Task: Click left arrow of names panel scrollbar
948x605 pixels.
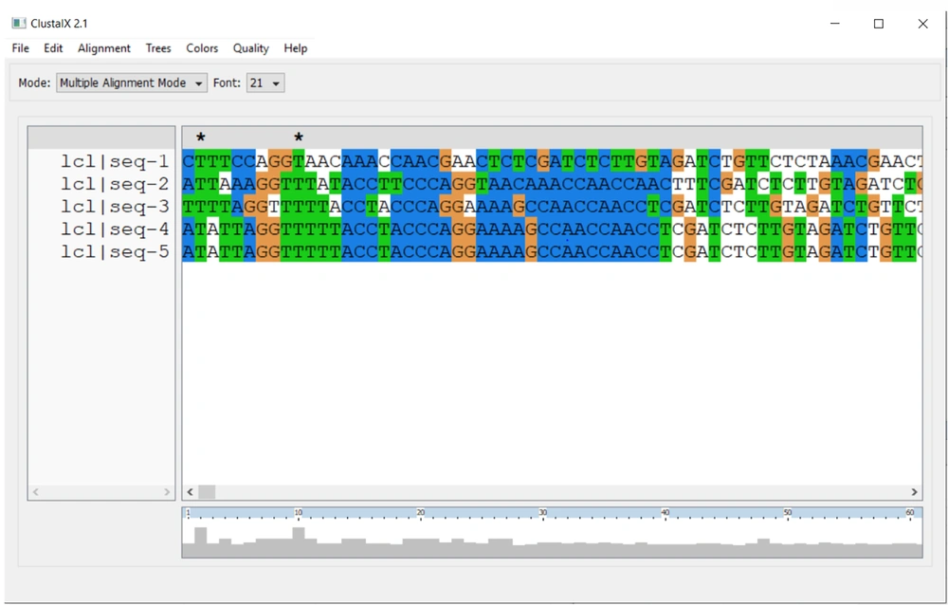Action: click(x=36, y=492)
